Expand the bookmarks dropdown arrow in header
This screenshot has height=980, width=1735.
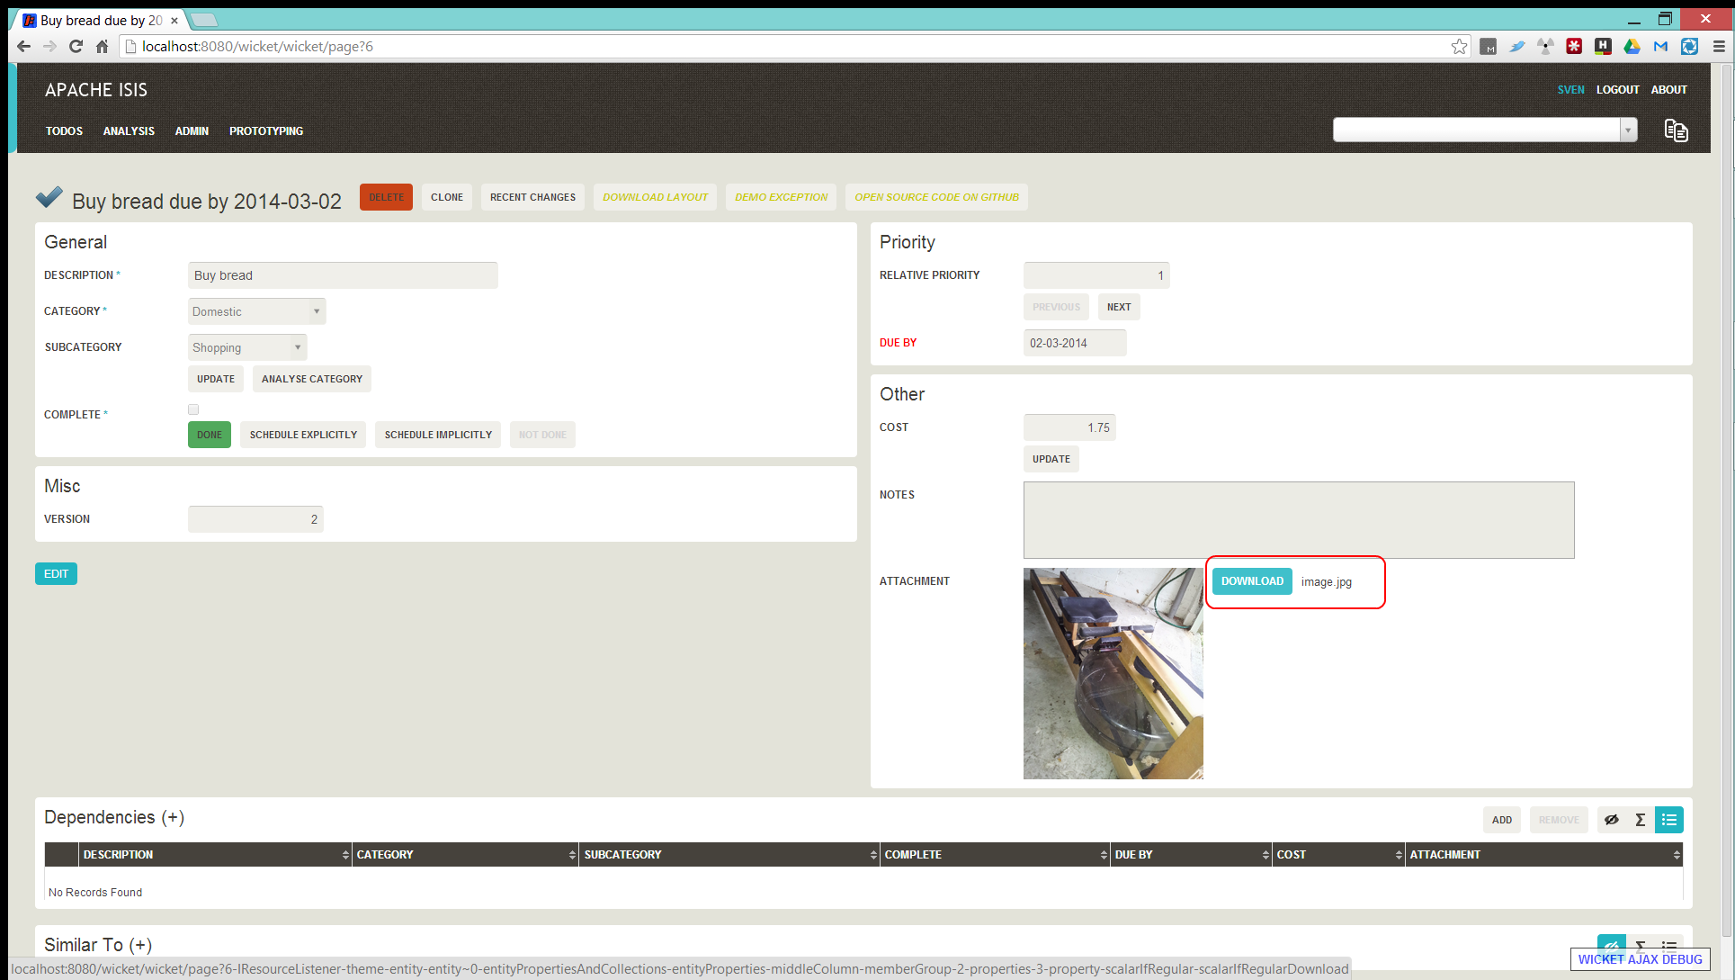1628,130
